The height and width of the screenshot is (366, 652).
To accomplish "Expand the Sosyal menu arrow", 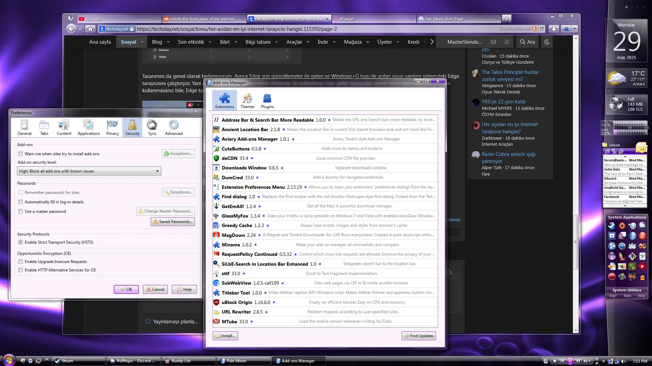I will (142, 42).
